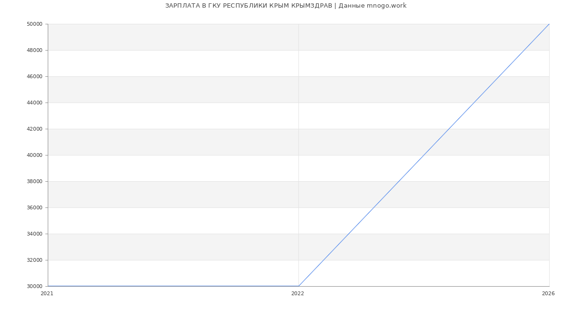Click the 30000 y-axis label

coord(35,286)
